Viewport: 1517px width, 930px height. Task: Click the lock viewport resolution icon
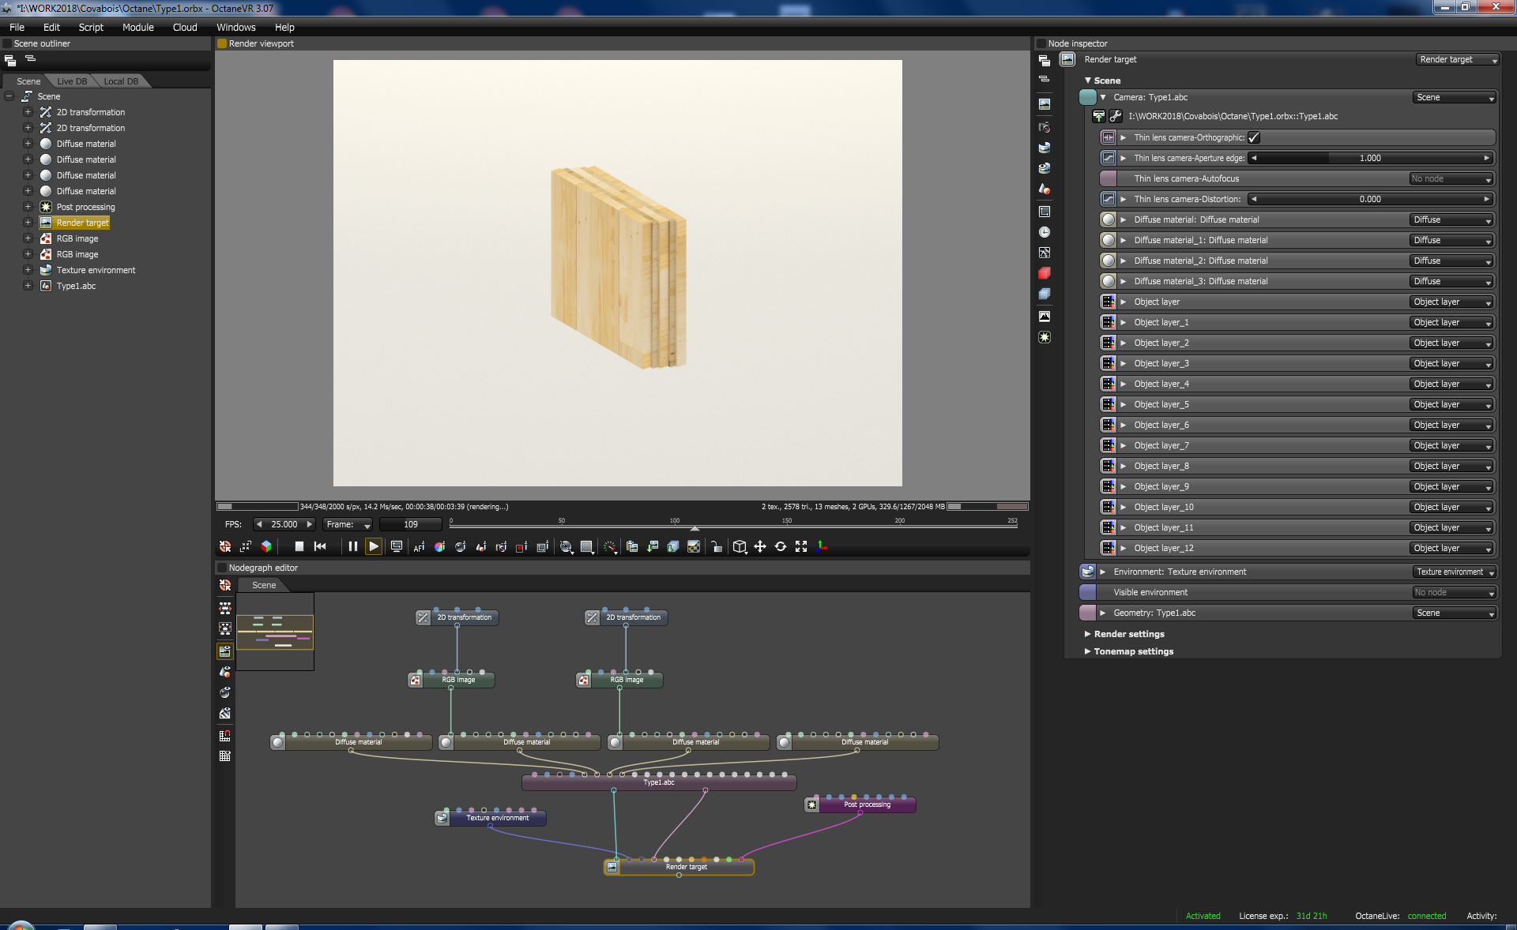[x=716, y=546]
